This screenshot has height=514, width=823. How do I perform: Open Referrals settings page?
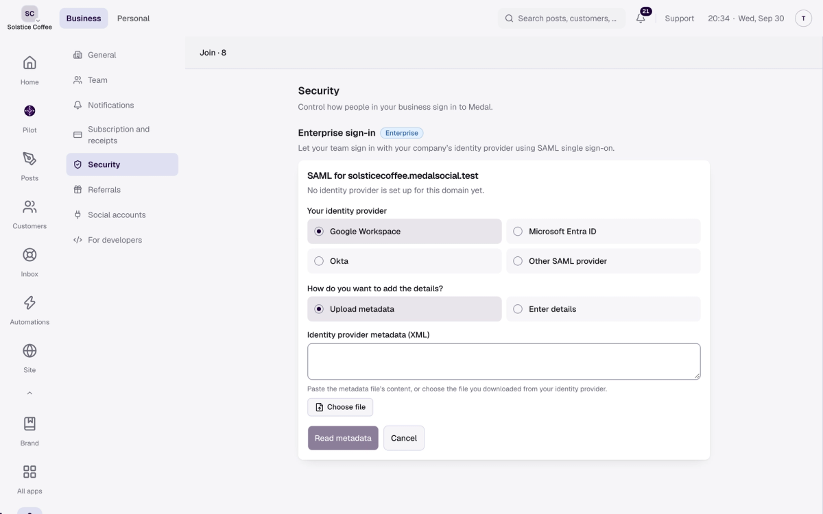coord(122,190)
